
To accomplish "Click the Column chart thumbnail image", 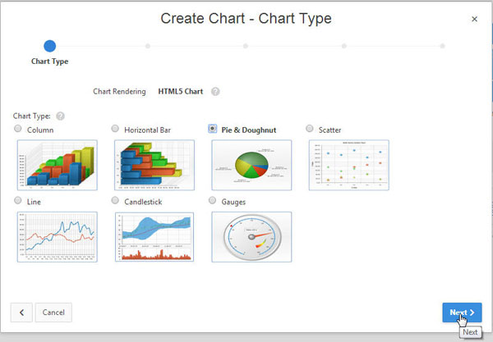I will pyautogui.click(x=57, y=165).
